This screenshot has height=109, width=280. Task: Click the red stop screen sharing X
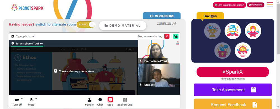(167, 36)
